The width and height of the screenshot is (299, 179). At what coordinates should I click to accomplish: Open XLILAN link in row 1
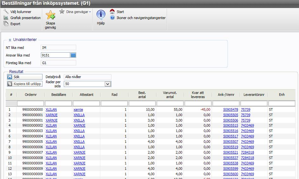51,109
